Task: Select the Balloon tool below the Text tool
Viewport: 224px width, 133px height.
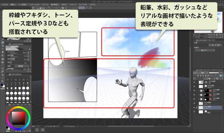Action: (2, 78)
